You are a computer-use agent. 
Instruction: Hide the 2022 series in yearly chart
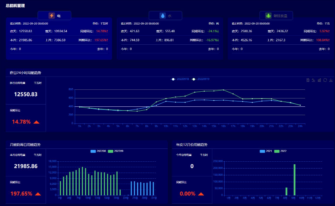pos(280,151)
